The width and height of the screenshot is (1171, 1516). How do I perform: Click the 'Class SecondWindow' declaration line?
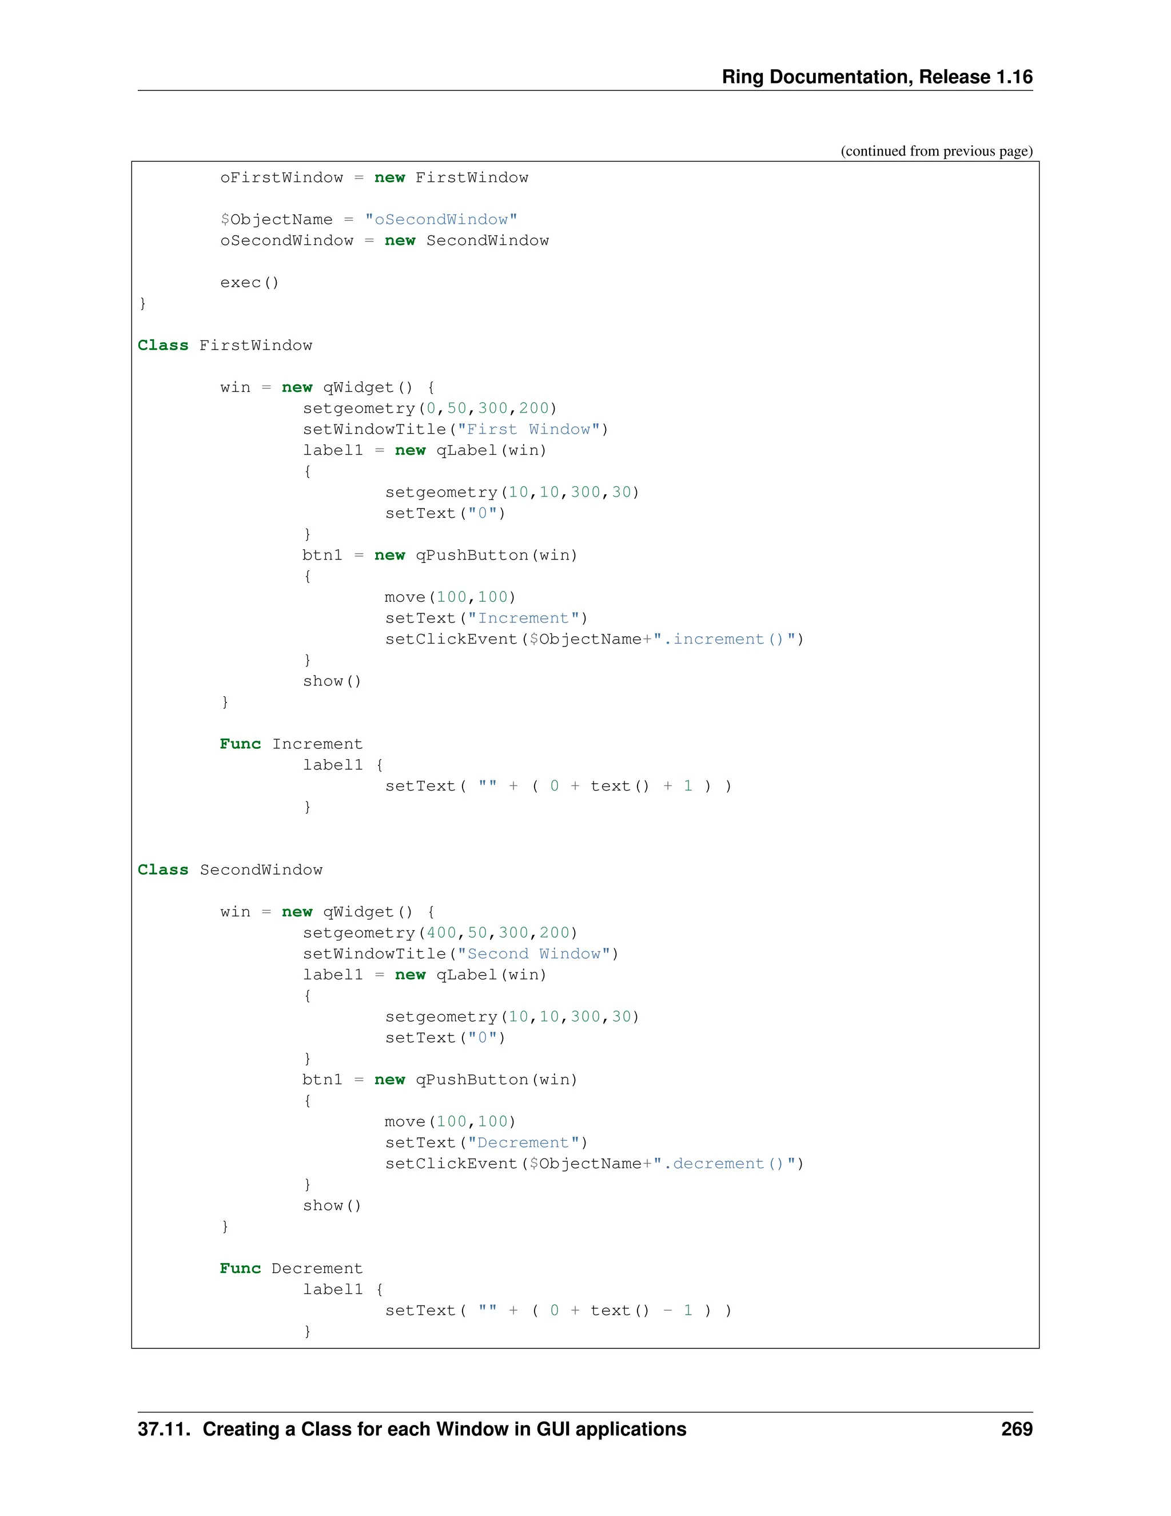coord(230,871)
